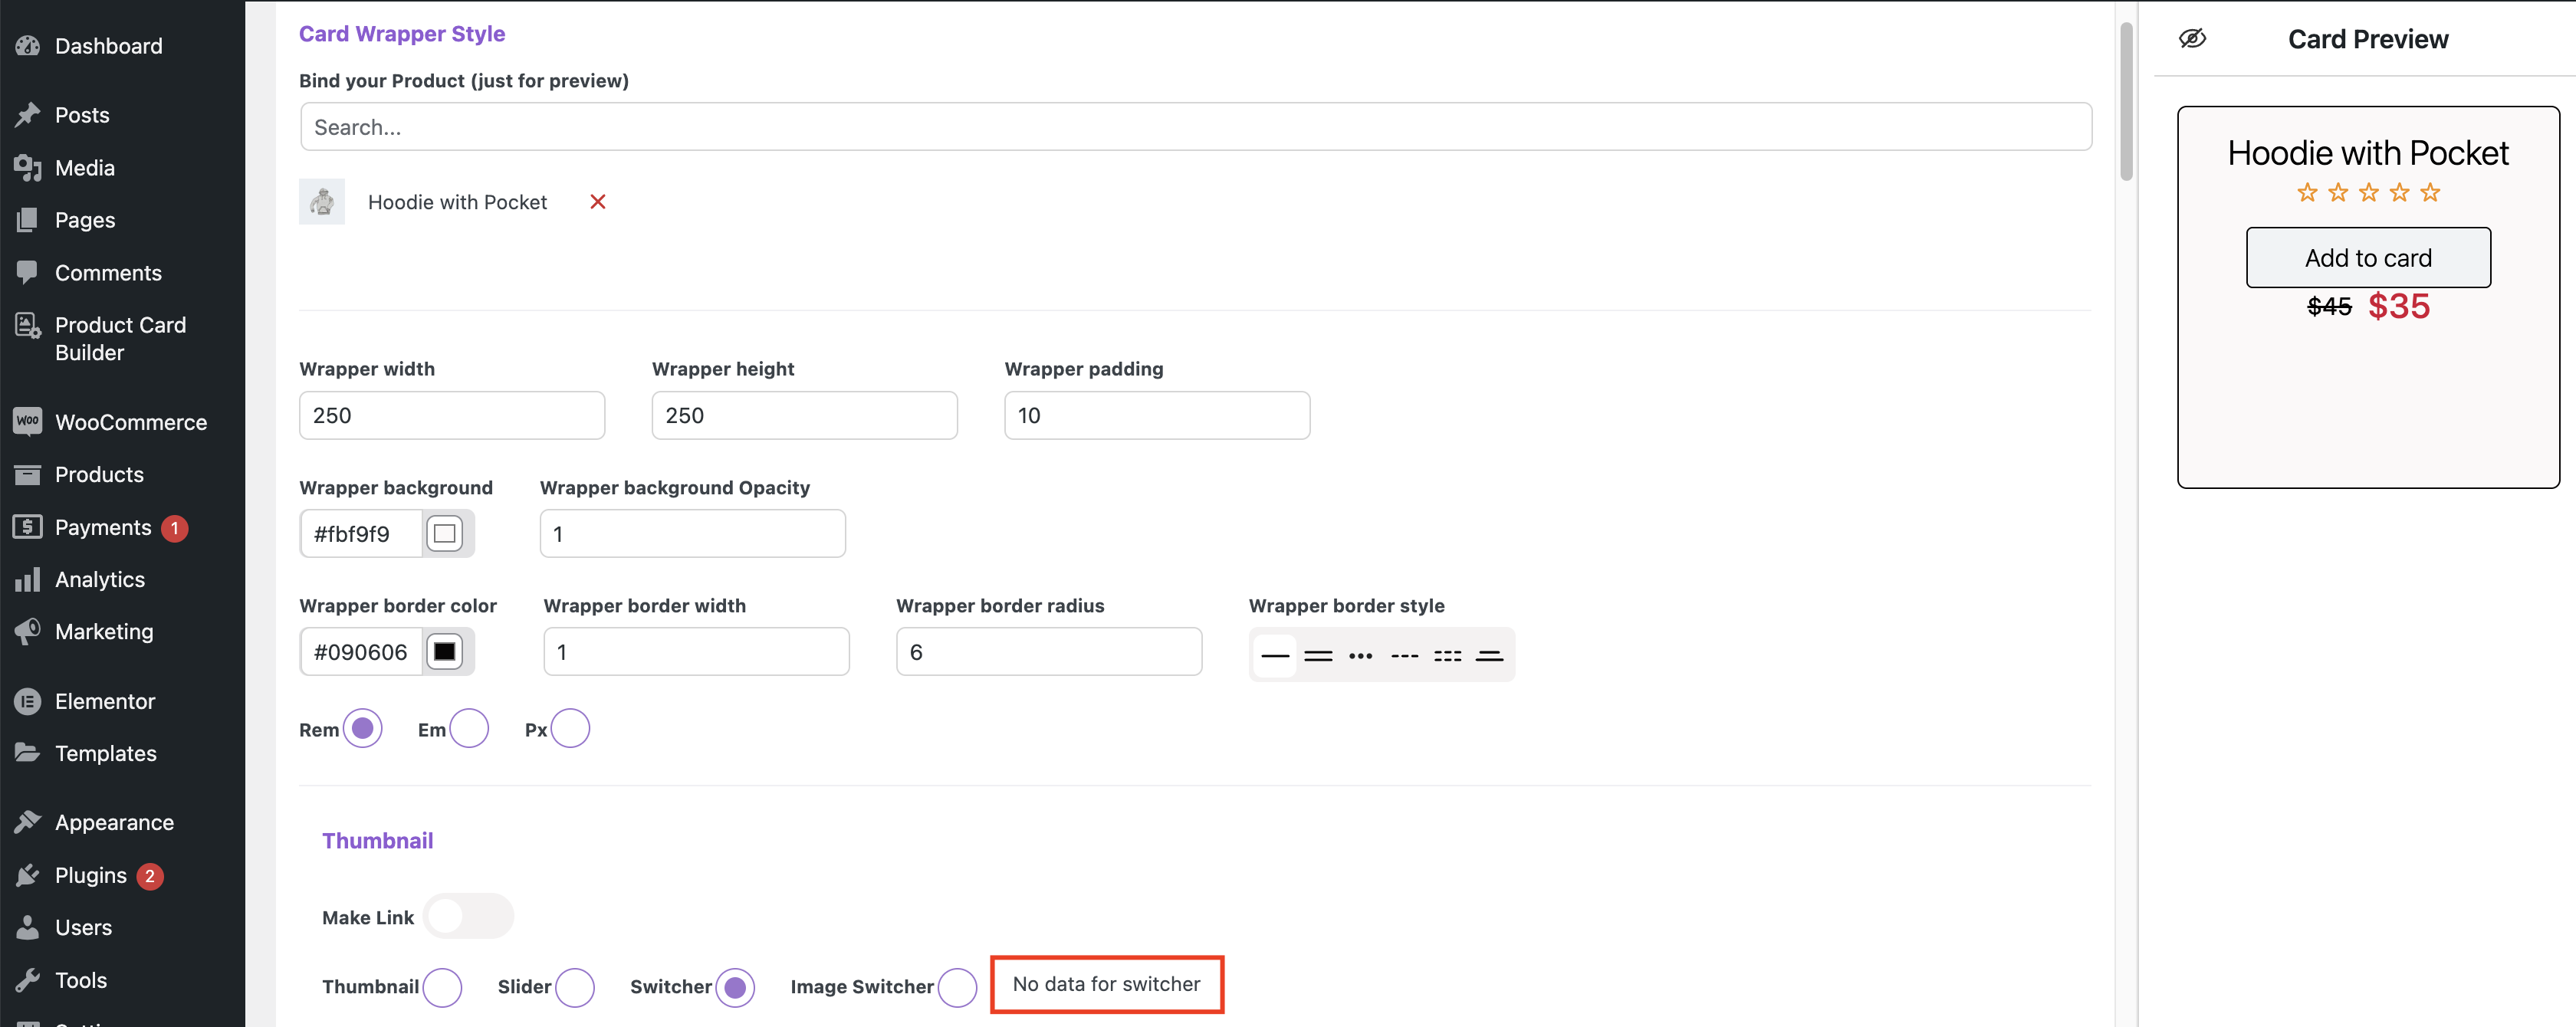
Task: Click the Wrapper width field
Action: click(452, 415)
